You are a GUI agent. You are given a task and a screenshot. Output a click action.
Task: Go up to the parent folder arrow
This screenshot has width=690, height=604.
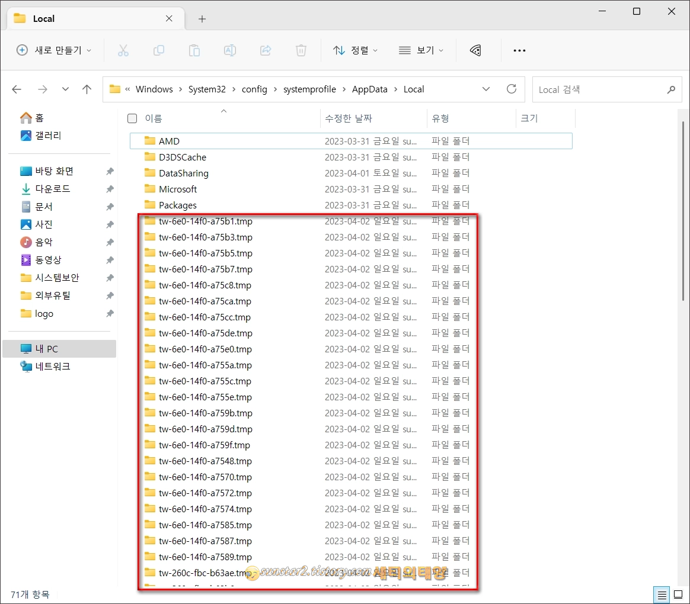(x=87, y=89)
